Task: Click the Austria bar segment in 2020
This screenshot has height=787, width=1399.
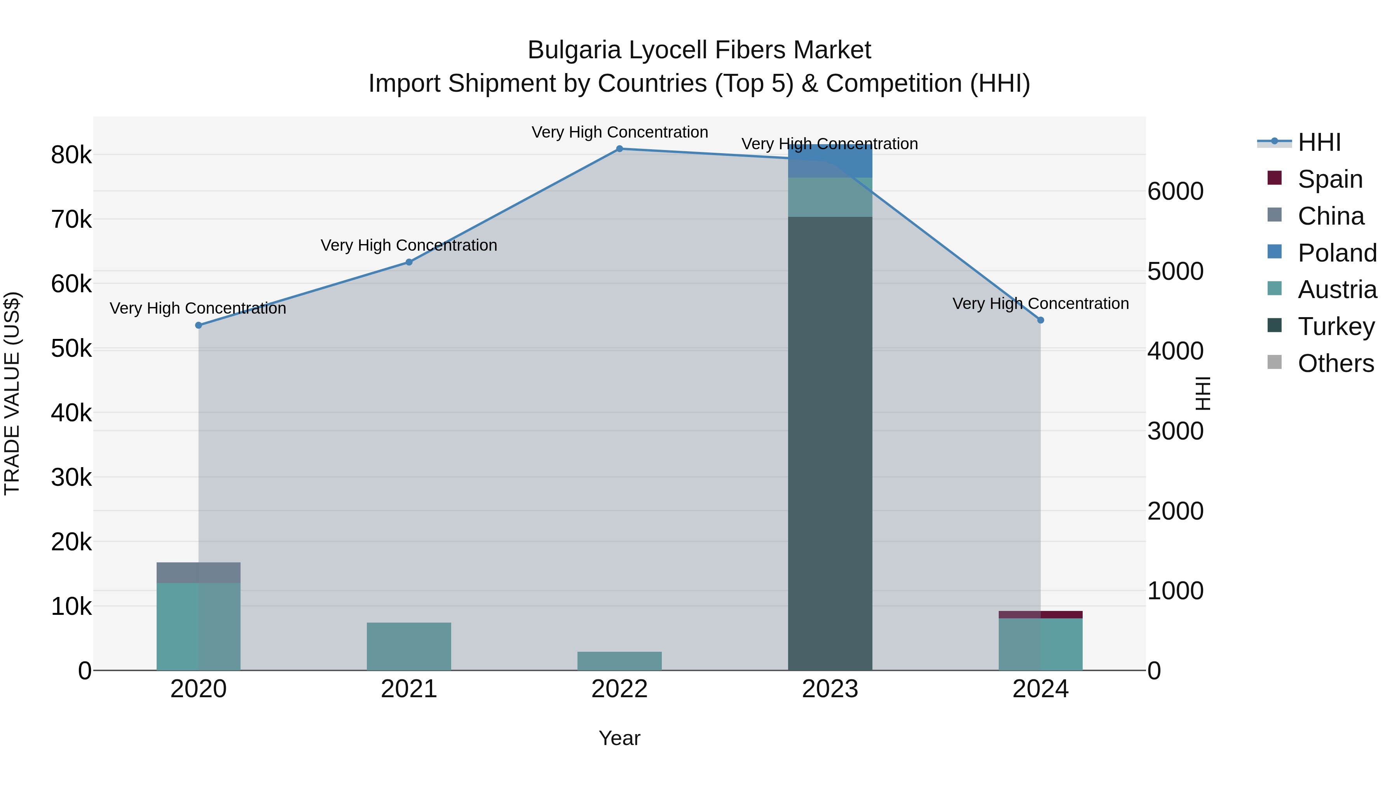Action: point(199,627)
